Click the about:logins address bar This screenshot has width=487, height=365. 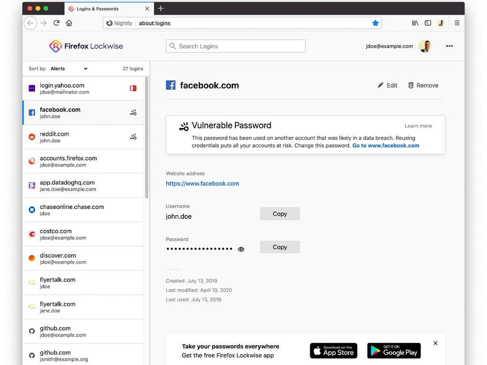click(x=242, y=23)
